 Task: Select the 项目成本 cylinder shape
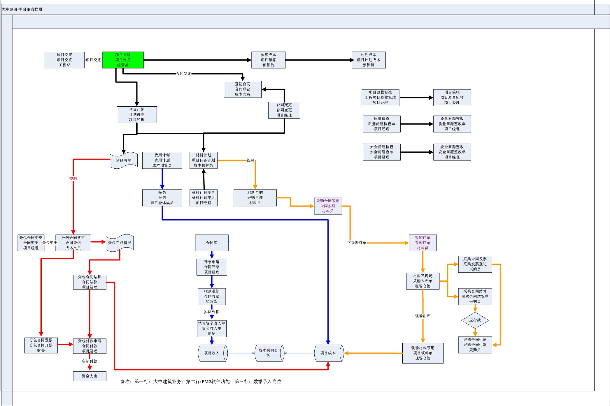pyautogui.click(x=328, y=353)
